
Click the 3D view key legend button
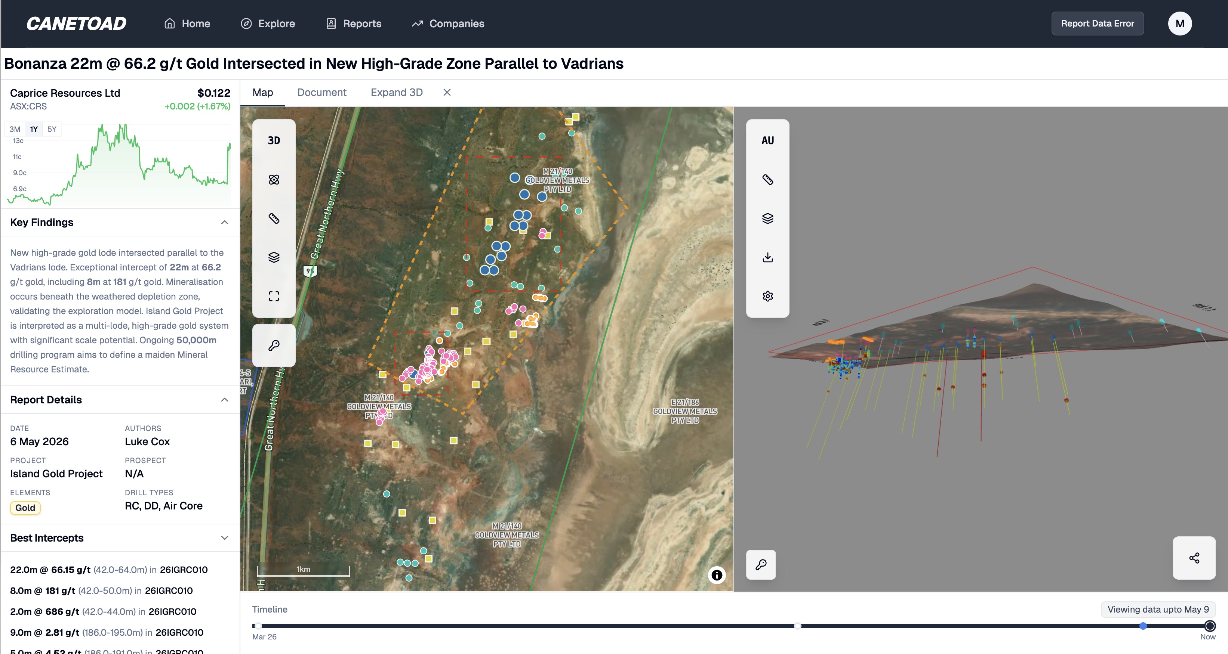pyautogui.click(x=761, y=565)
